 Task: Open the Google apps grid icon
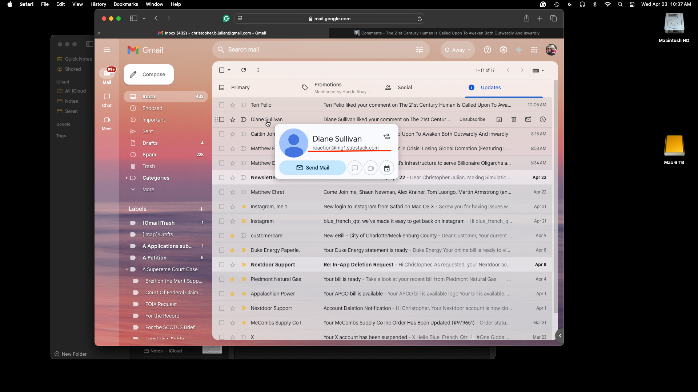[x=534, y=50]
